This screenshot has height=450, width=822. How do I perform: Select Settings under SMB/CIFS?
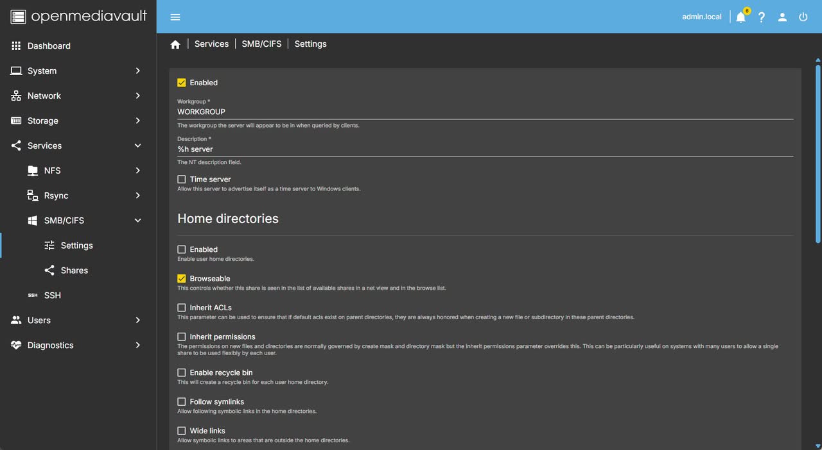78,246
